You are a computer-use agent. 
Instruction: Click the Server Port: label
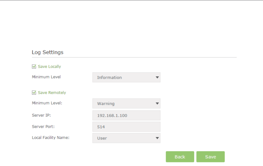pos(43,127)
